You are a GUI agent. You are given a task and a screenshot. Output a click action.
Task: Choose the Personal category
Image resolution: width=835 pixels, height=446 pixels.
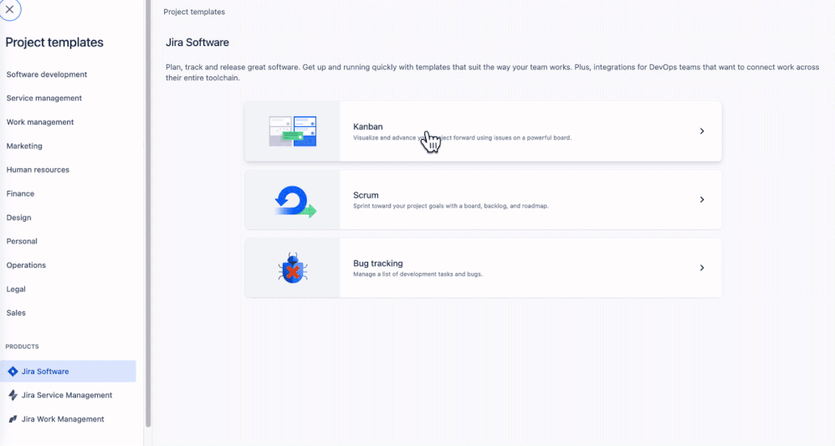pyautogui.click(x=22, y=241)
